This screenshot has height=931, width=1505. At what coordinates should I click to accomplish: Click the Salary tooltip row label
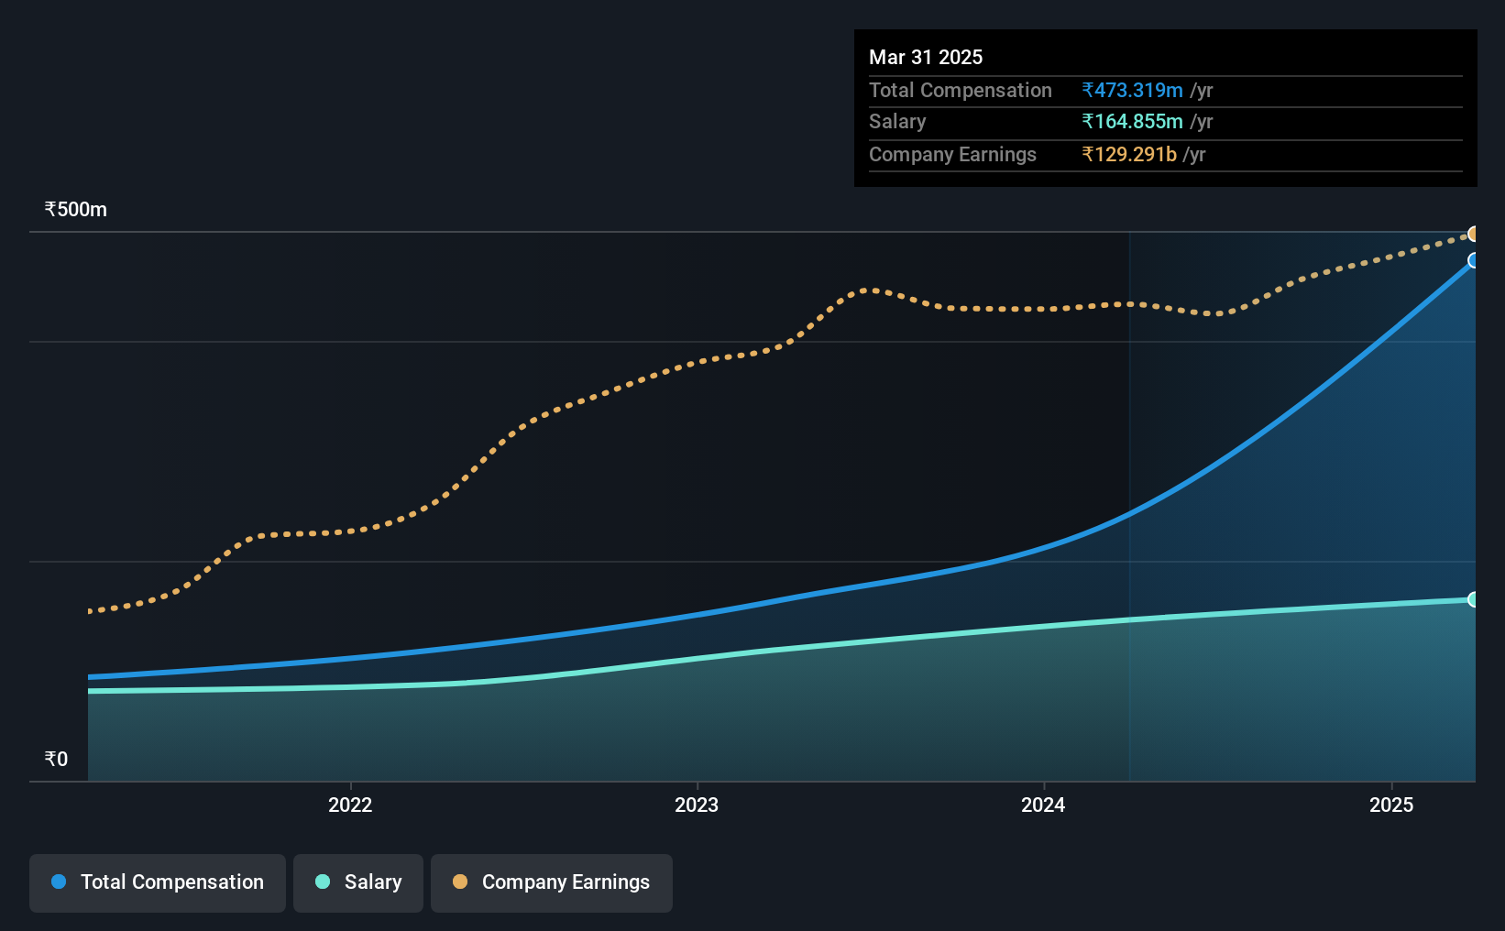[x=897, y=121]
